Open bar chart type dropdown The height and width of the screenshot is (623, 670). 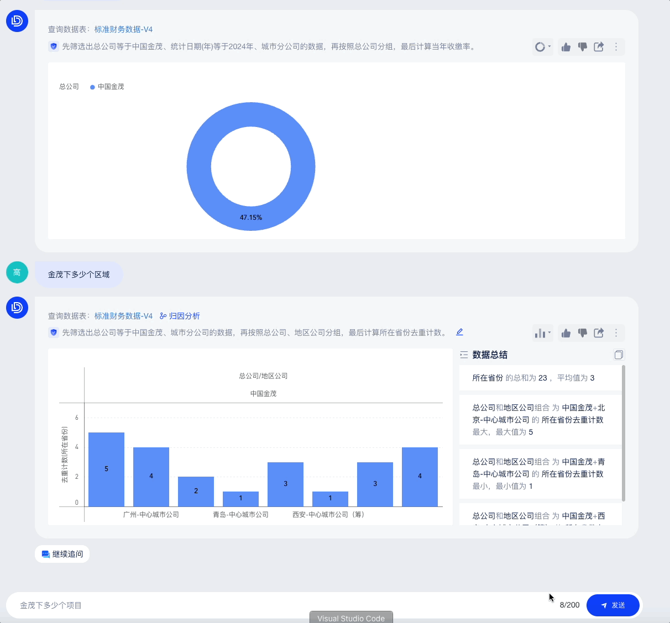pos(543,333)
